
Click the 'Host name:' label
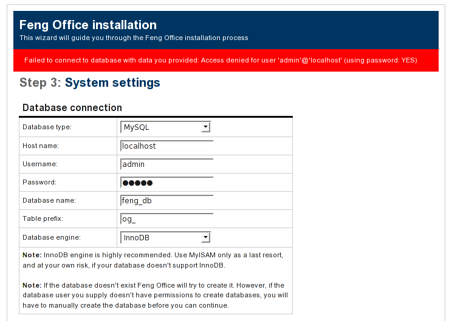tap(41, 146)
